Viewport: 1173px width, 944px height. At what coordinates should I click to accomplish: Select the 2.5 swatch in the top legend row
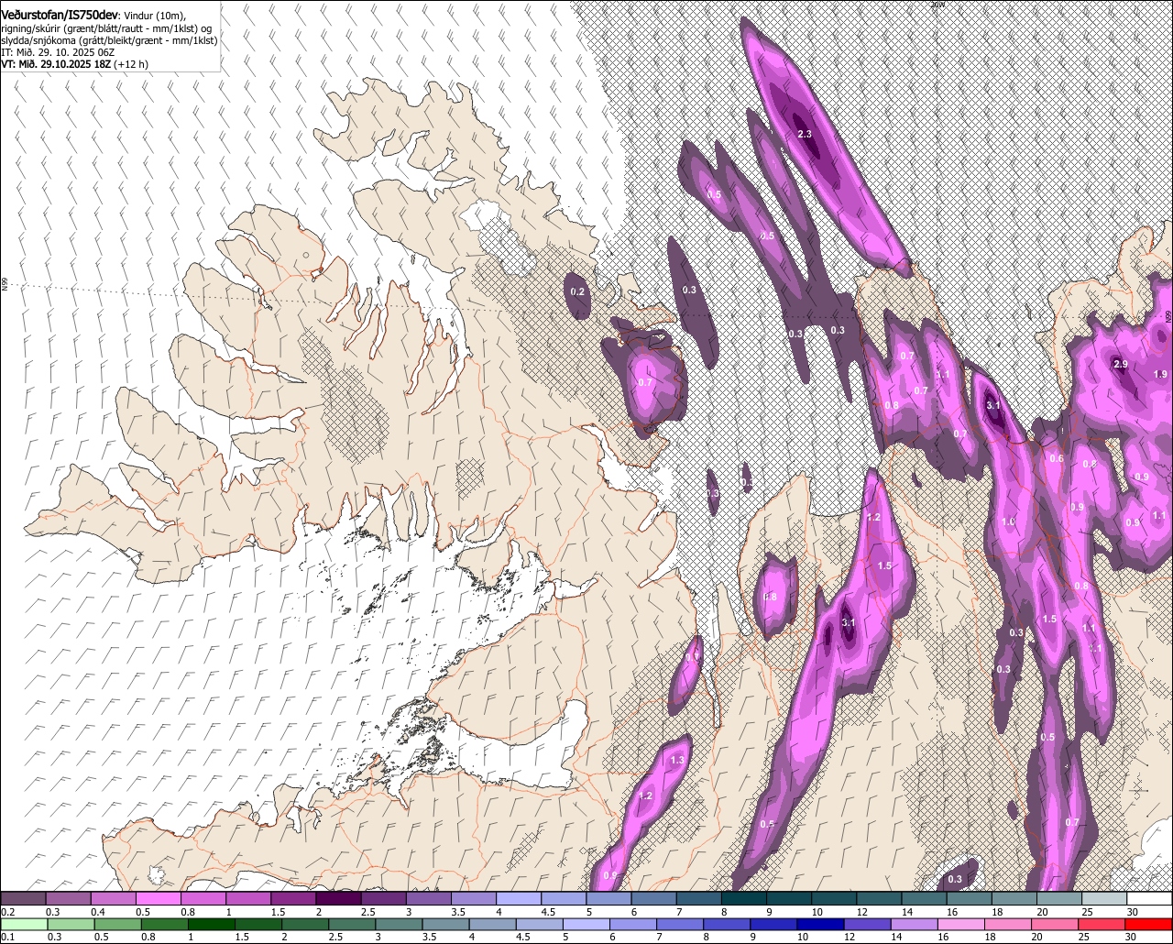(383, 898)
